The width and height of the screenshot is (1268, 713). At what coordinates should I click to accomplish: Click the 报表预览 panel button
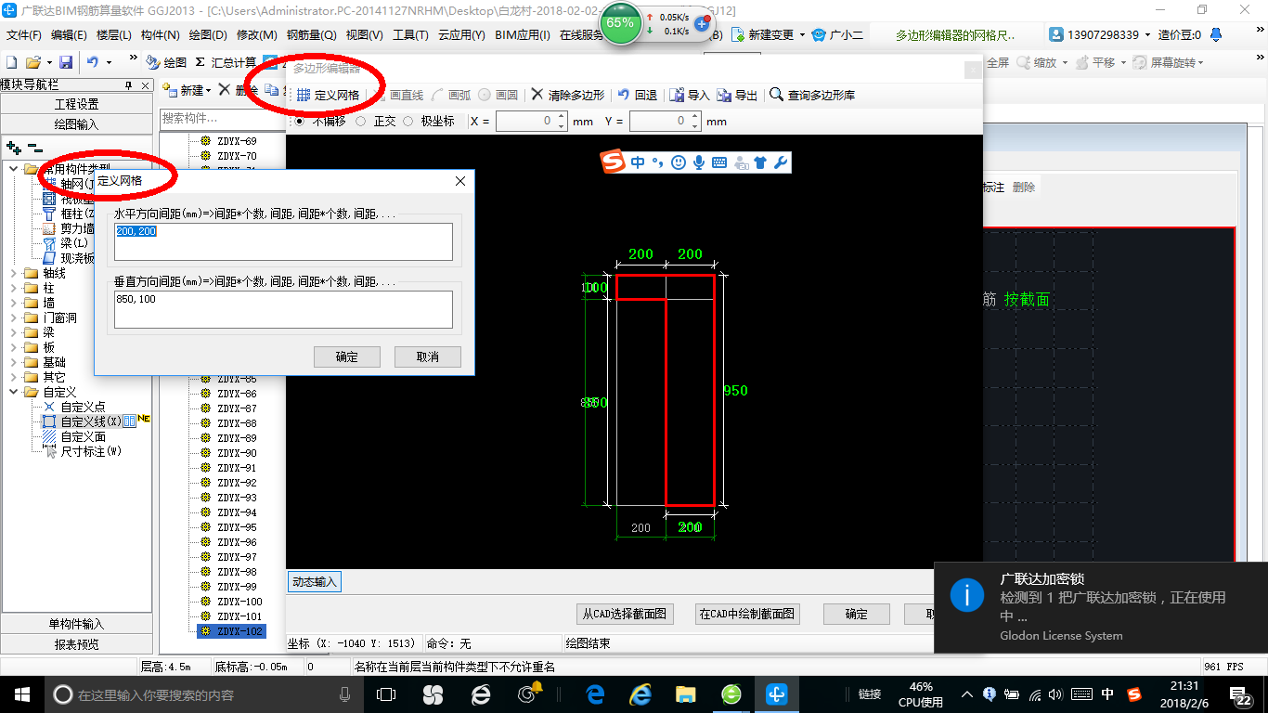(76, 644)
